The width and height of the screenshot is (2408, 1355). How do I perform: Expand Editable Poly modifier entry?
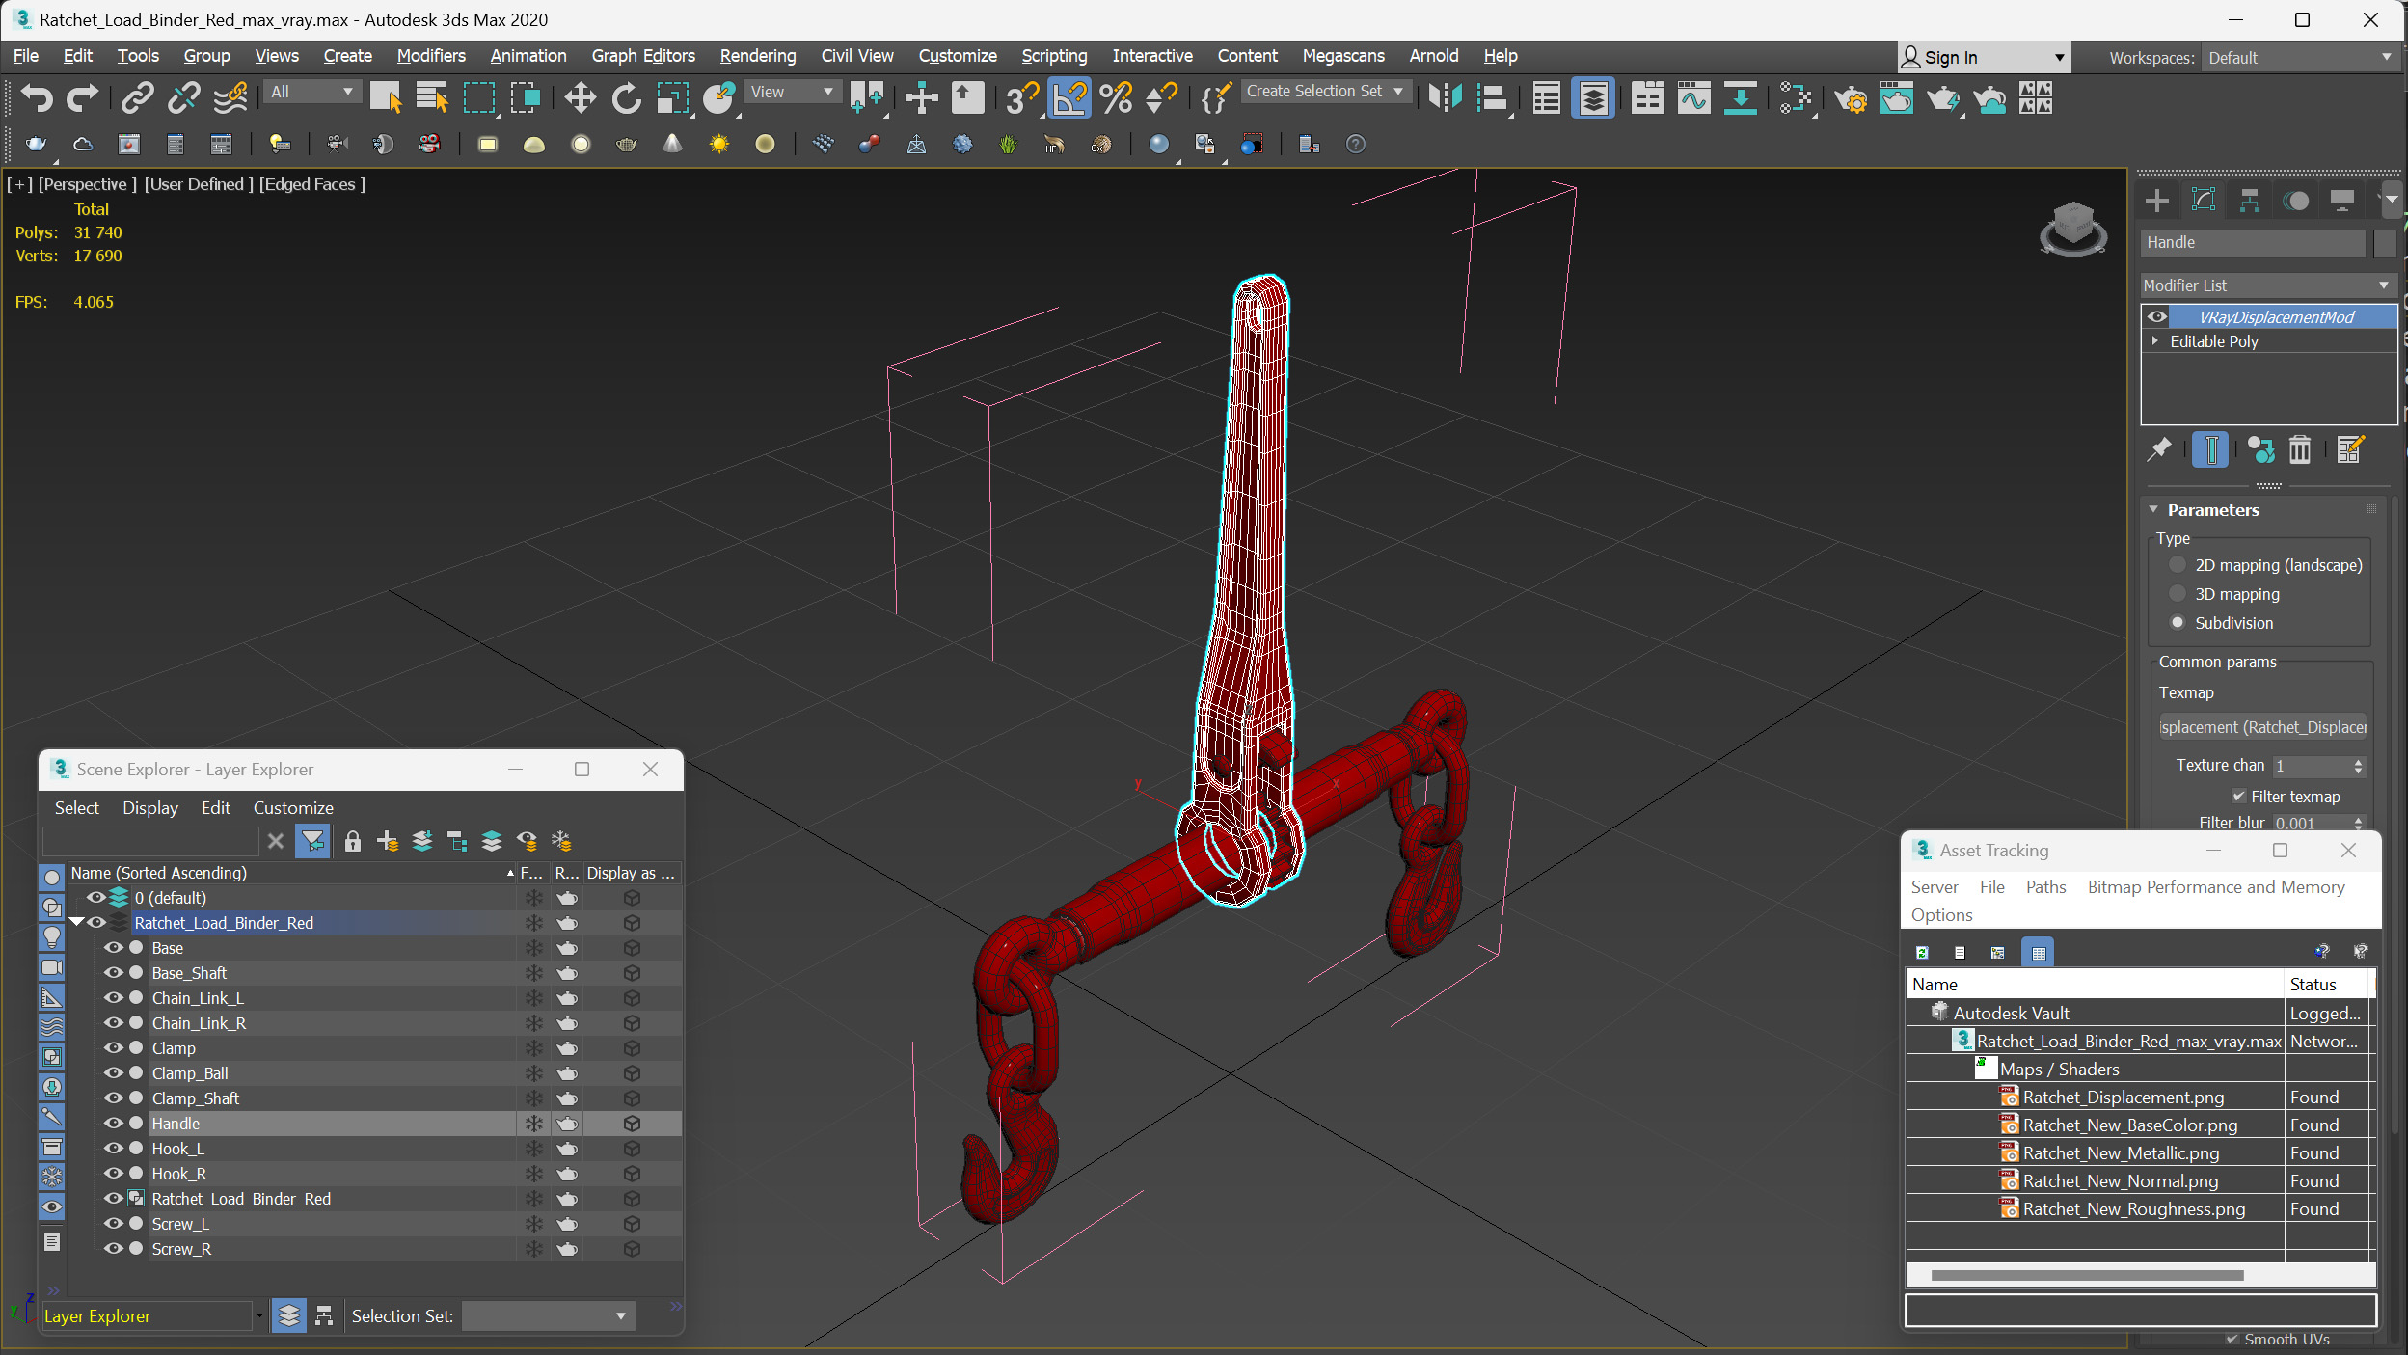coord(2155,341)
